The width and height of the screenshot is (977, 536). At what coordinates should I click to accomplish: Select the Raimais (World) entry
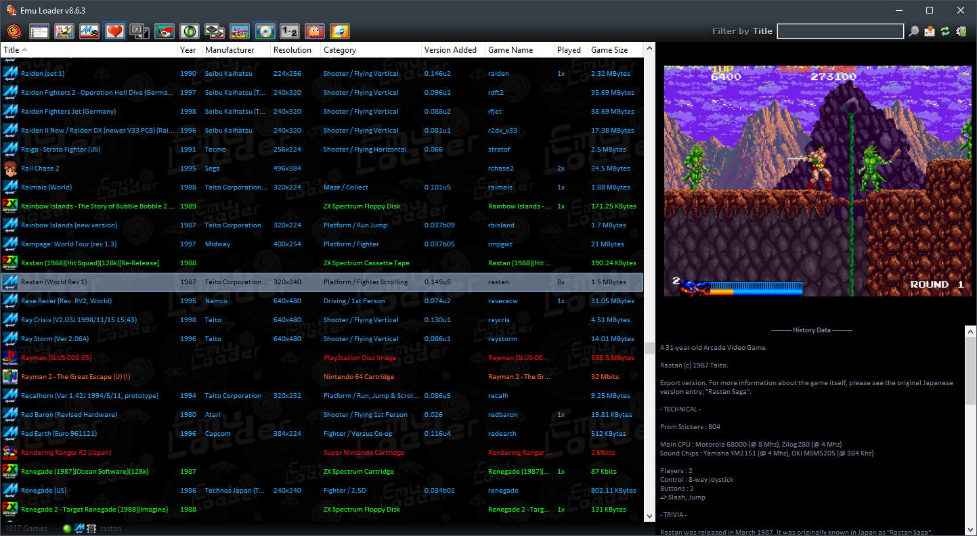tap(322, 187)
